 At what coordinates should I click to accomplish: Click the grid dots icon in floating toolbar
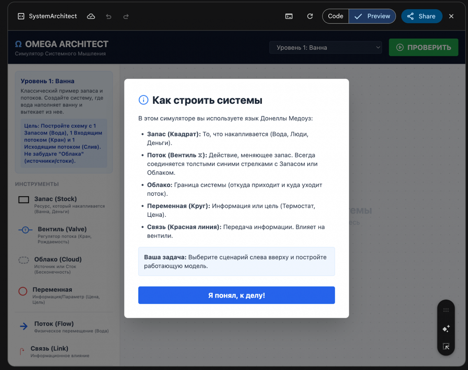pos(446,310)
